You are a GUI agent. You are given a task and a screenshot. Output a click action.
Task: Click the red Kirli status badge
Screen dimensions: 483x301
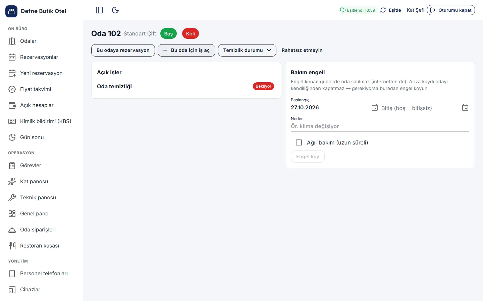(x=191, y=33)
